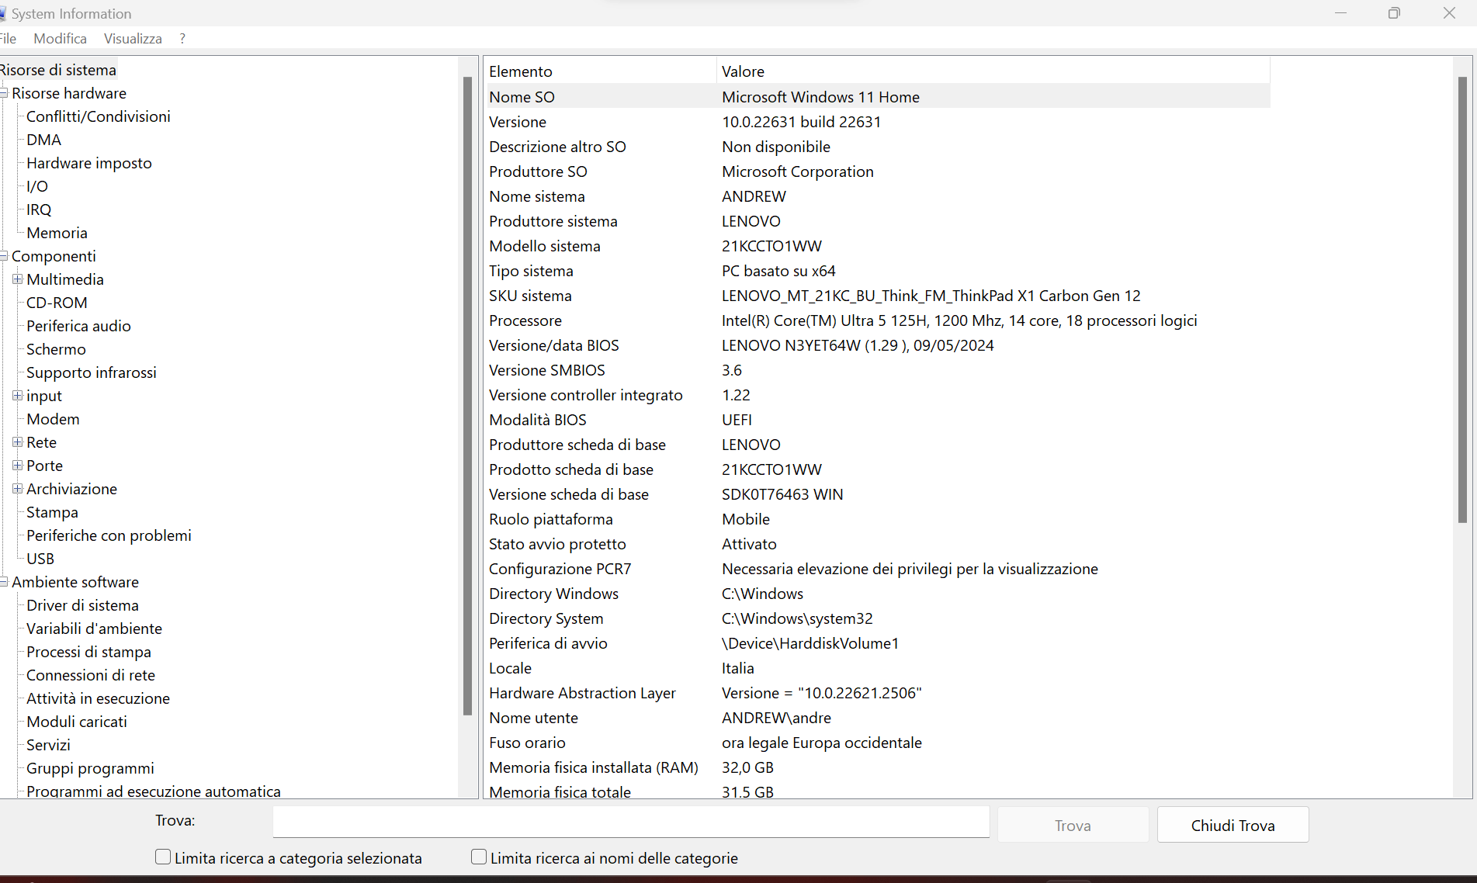Click the Valore column header
Screen dimensions: 1477x883
pos(993,71)
